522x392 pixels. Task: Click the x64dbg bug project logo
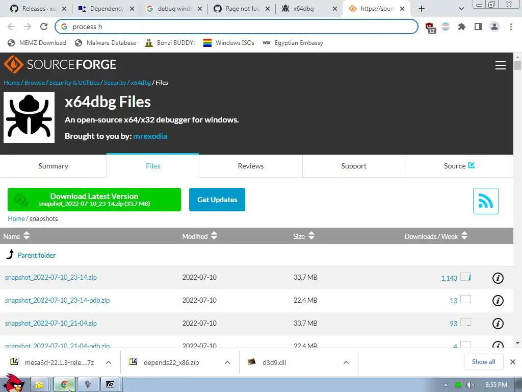29,117
